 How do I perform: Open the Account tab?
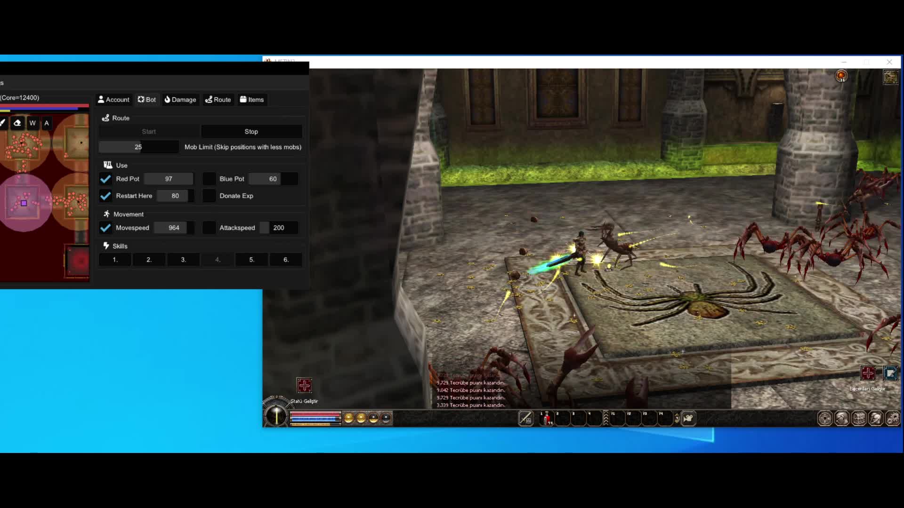coord(113,100)
